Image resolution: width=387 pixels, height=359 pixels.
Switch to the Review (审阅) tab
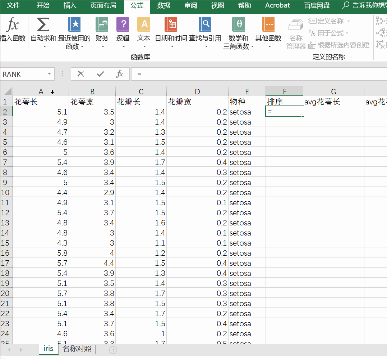(191, 5)
